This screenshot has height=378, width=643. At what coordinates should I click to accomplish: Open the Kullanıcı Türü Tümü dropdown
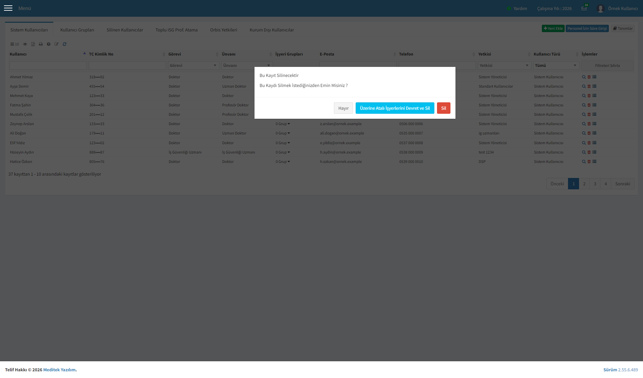pos(556,66)
